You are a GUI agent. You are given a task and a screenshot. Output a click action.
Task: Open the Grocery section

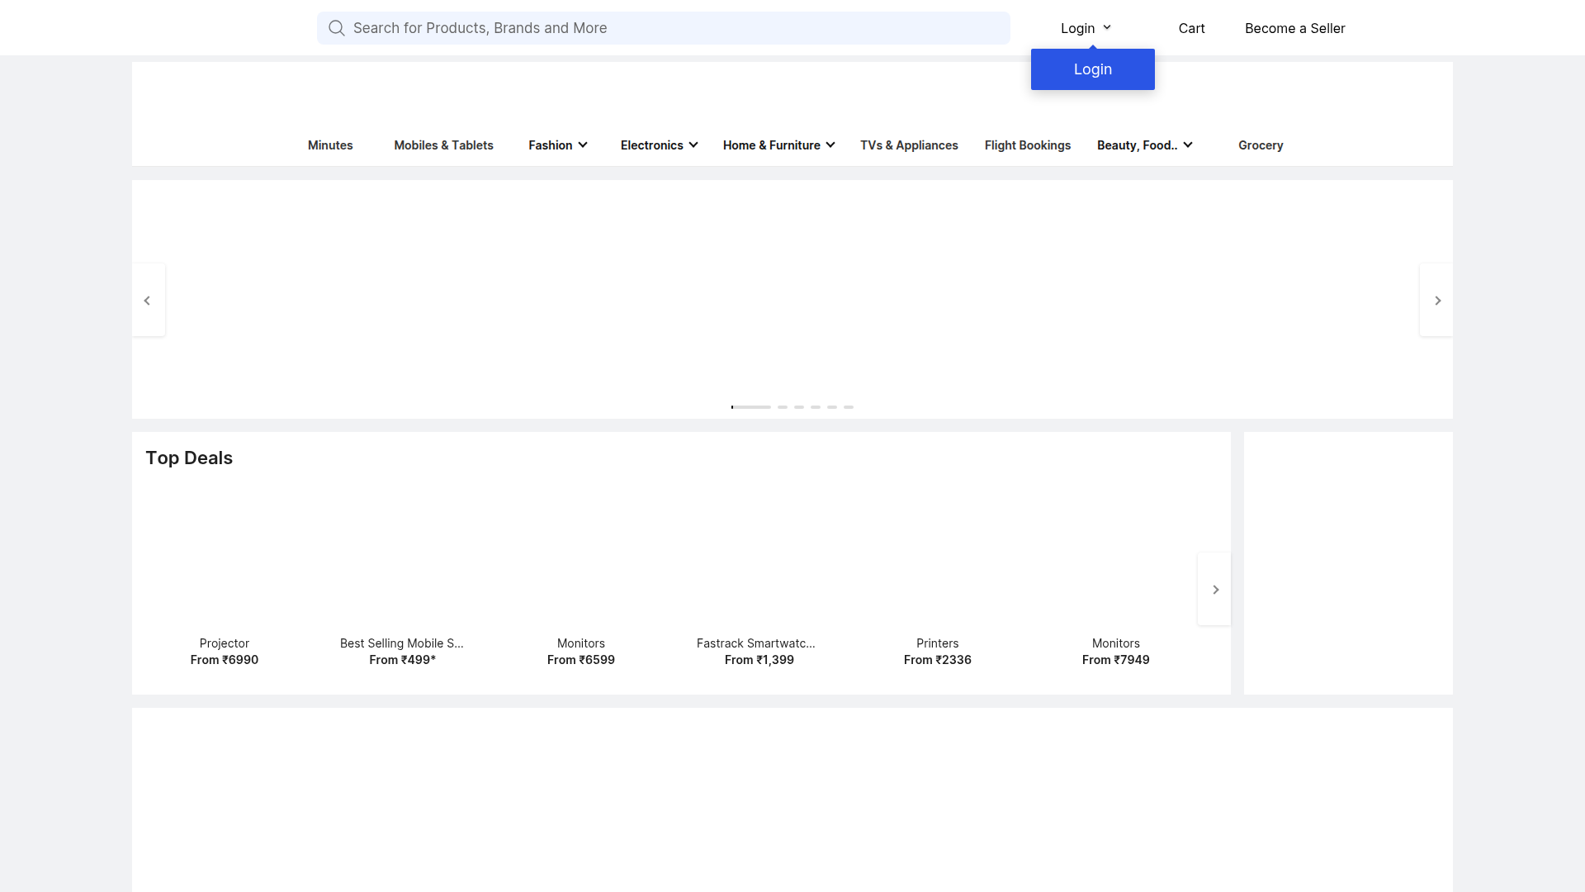(1260, 145)
